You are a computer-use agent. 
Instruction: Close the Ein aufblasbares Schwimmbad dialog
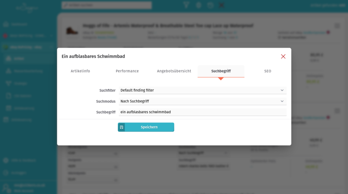tap(283, 56)
